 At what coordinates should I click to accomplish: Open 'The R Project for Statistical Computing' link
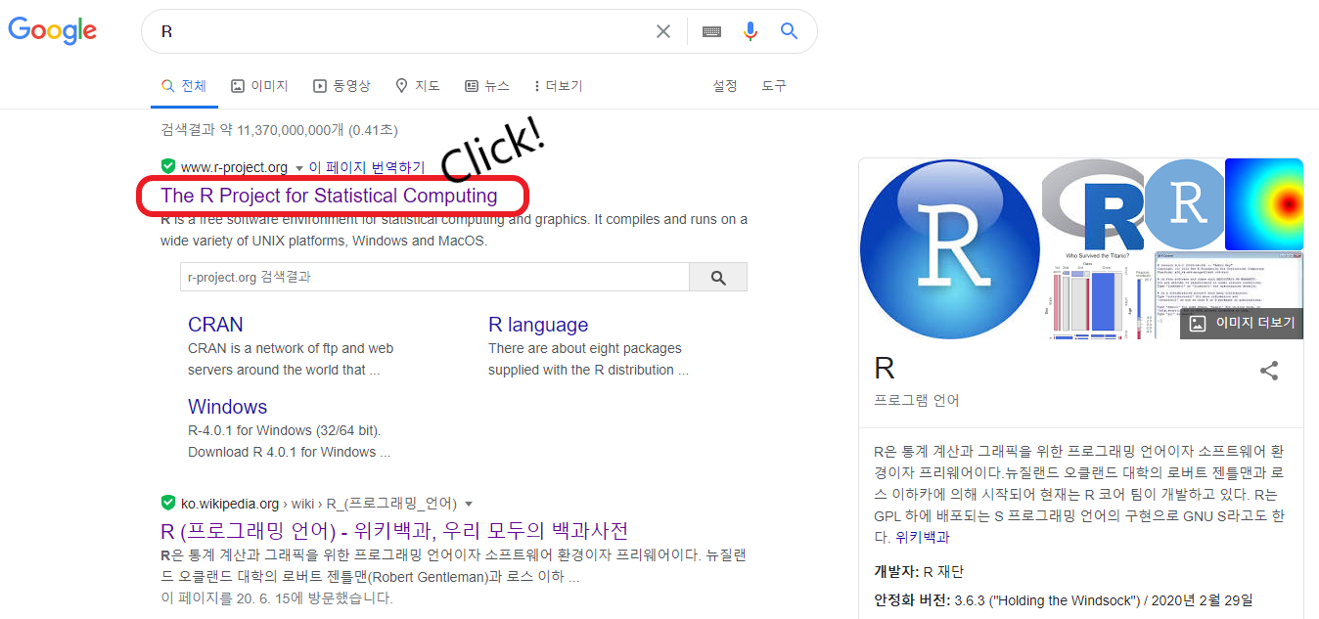click(329, 196)
